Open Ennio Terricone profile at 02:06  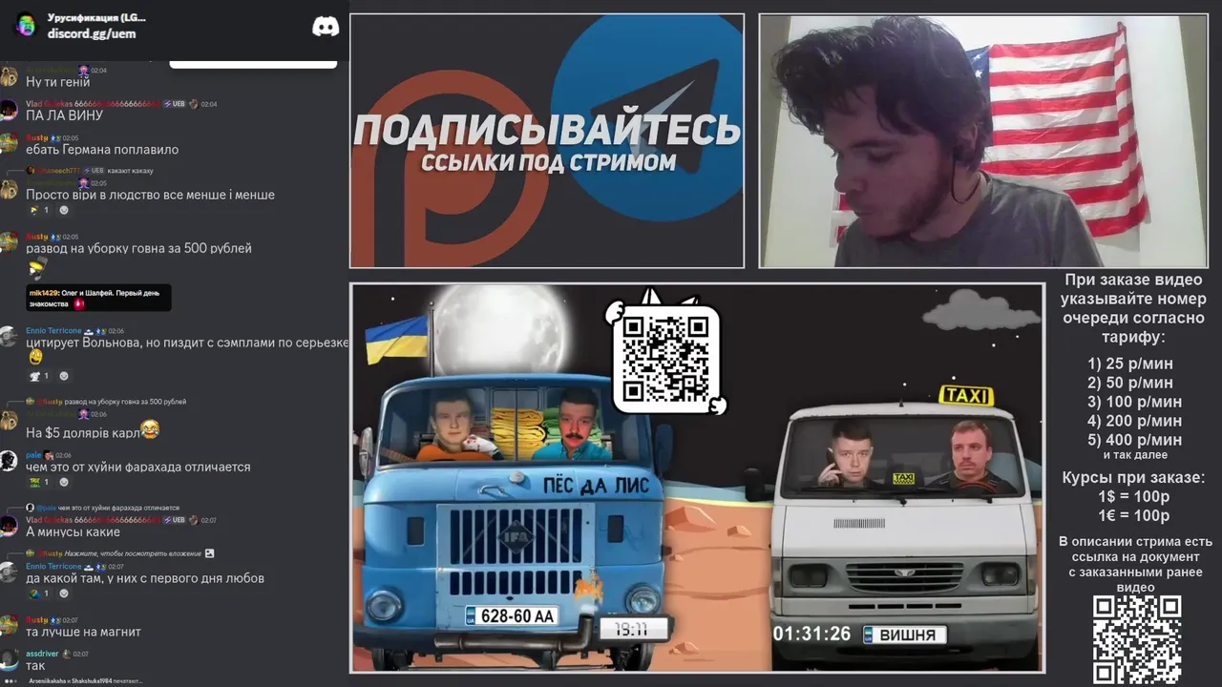click(53, 330)
